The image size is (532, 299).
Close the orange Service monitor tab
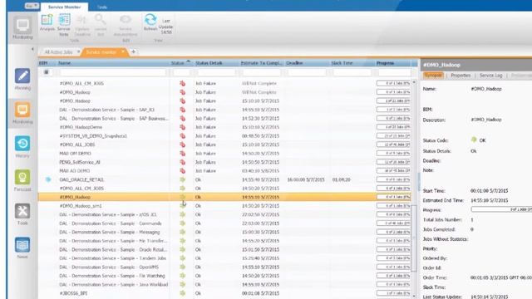[x=123, y=51]
